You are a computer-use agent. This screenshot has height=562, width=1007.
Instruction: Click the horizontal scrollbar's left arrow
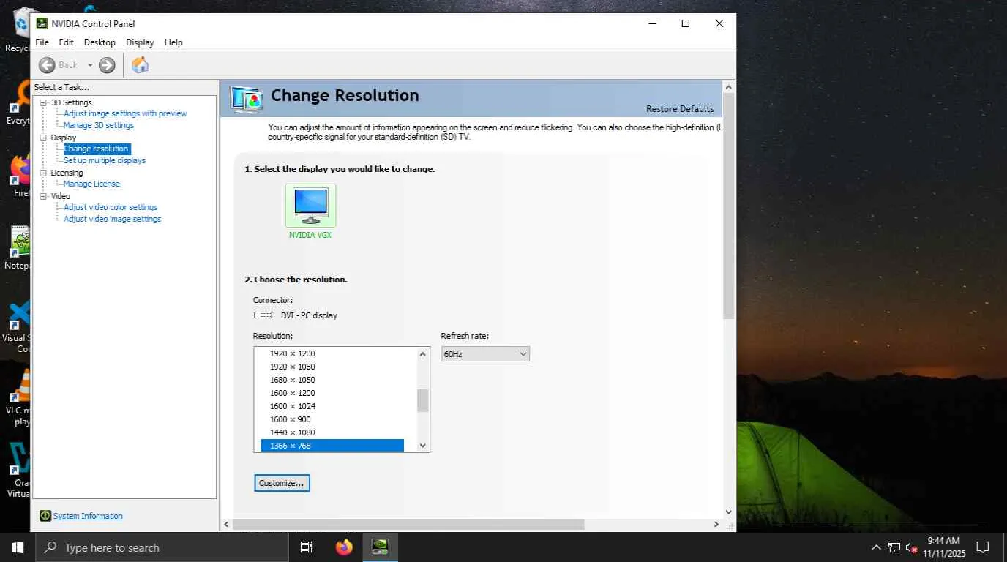click(x=227, y=524)
